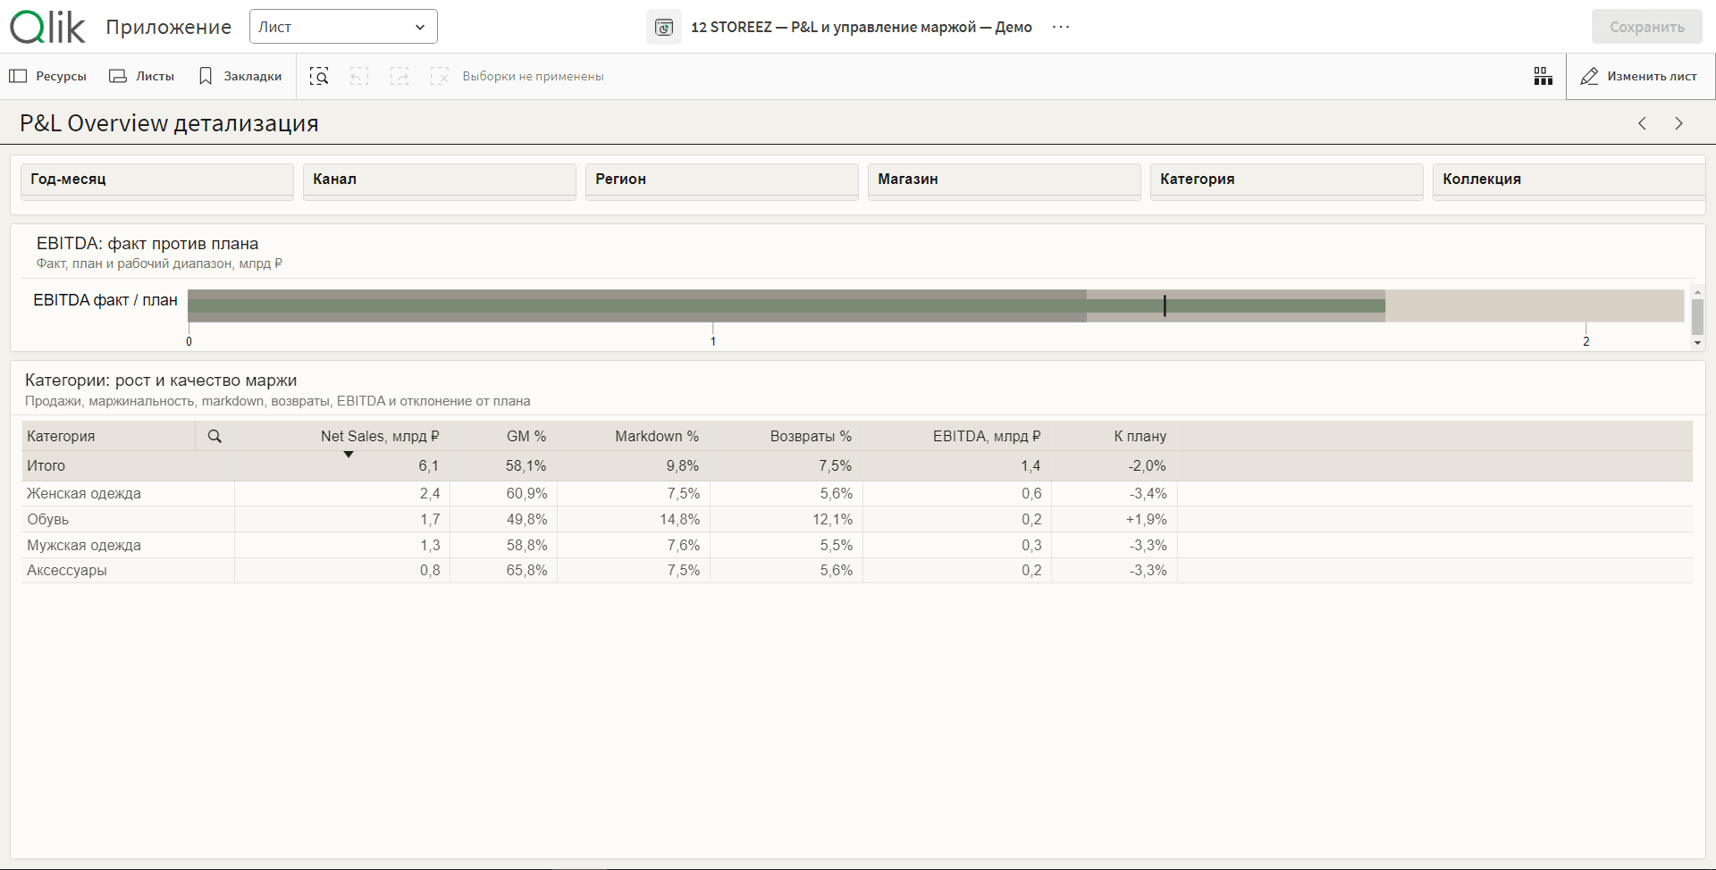This screenshot has height=870, width=1716.
Task: Go to next sheet arrow
Action: point(1678,123)
